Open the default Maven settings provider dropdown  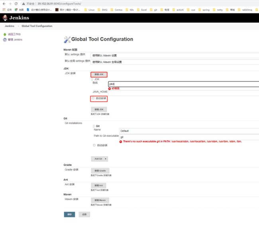(x=175, y=55)
